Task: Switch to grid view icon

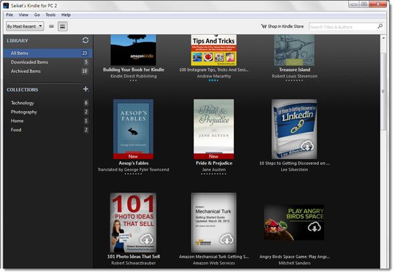Action: click(x=62, y=26)
